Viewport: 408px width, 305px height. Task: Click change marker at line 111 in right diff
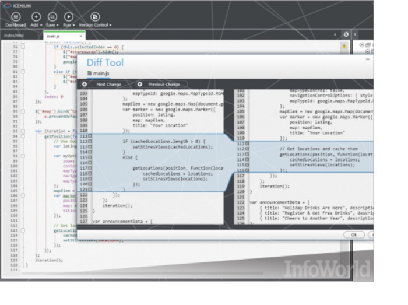pyautogui.click(x=247, y=143)
